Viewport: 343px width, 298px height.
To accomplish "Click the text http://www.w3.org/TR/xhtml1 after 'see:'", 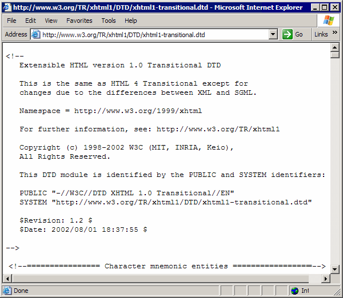I will (x=218, y=129).
